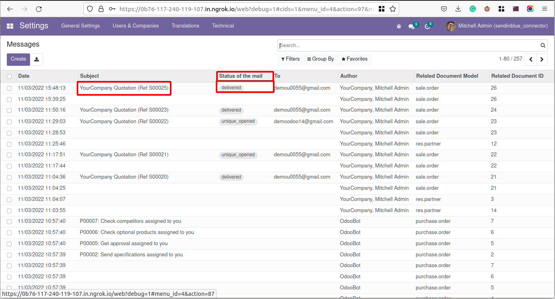The image size is (555, 299).
Task: Go to next page of messages
Action: (x=542, y=59)
